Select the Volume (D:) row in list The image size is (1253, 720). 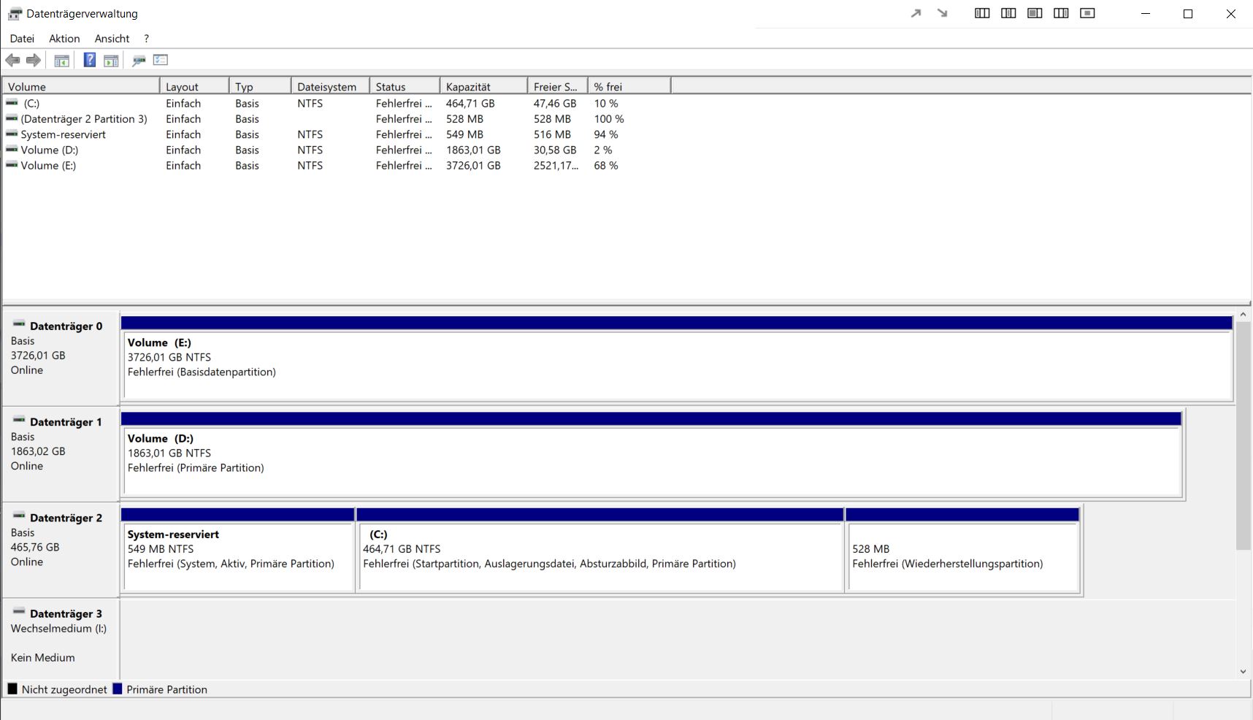[x=336, y=150]
